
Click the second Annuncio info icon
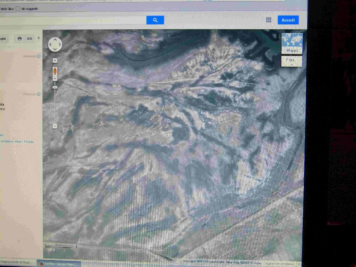coord(39,94)
